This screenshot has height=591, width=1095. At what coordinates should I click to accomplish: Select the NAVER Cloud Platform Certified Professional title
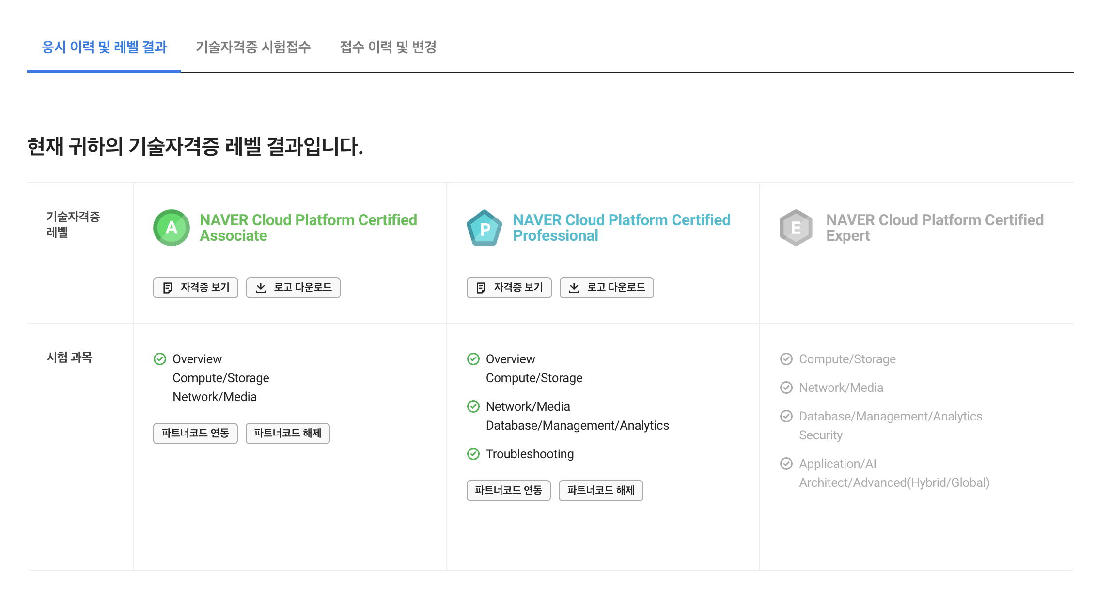point(622,228)
